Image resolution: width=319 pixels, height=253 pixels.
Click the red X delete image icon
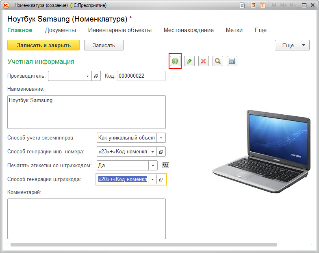(204, 61)
